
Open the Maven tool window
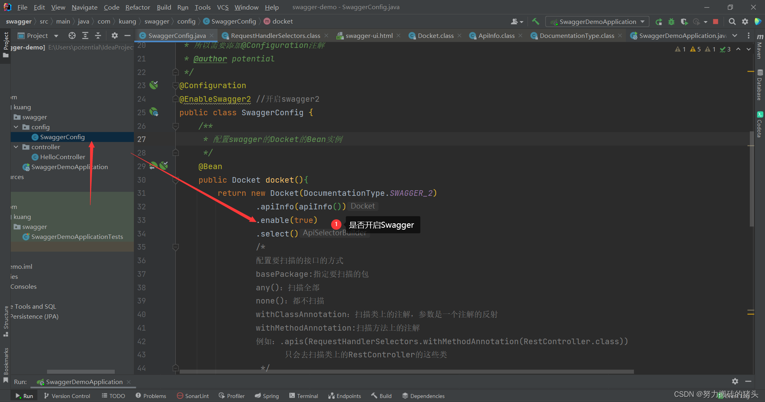(x=759, y=46)
